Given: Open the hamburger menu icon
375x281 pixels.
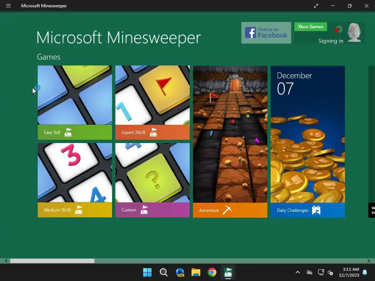Looking at the screenshot, I should pos(8,6).
